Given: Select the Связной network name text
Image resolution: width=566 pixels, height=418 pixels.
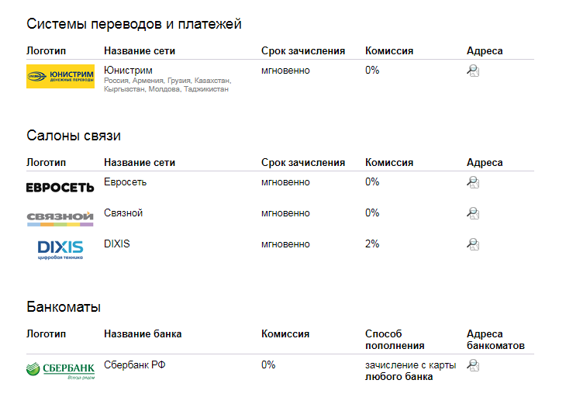Looking at the screenshot, I should coord(123,213).
